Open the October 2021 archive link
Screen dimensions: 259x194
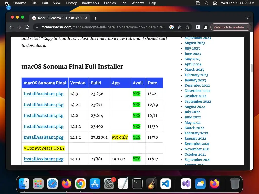[195, 154]
